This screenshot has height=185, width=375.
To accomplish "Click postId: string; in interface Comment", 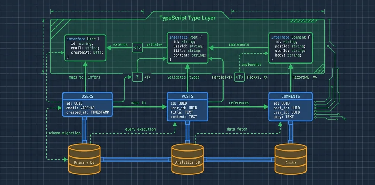I will point(290,46).
